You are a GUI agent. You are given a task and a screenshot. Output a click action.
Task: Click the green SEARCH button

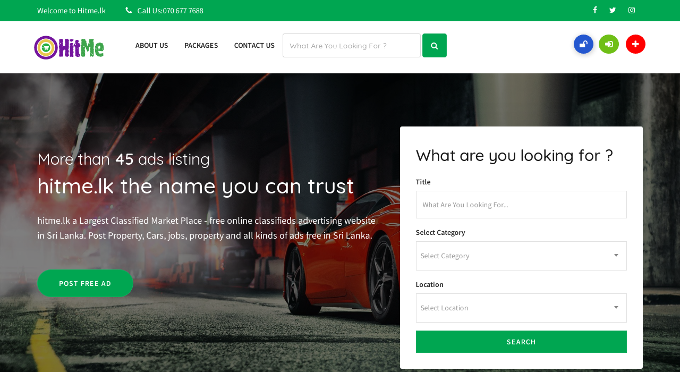click(521, 342)
